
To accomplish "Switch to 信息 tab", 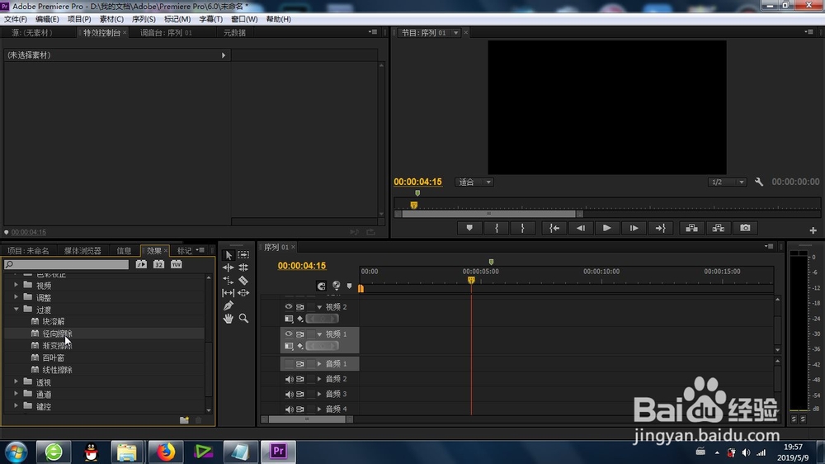I will point(124,251).
